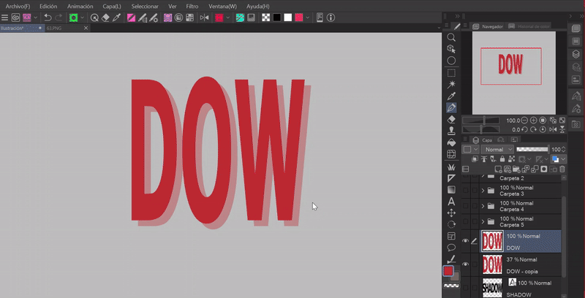Show Carpeta 5 folder via visibility box
Screen dimensions: 585x298
[x=465, y=221]
